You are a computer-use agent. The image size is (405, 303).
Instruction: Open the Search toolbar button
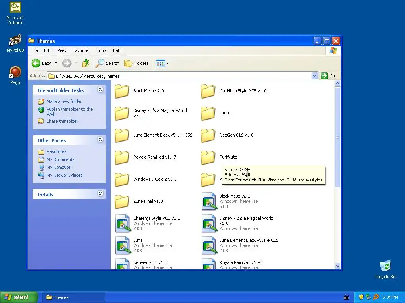(107, 63)
